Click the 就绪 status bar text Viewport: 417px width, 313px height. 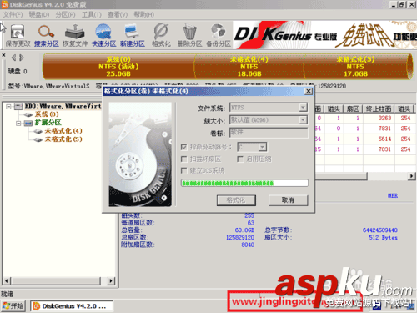point(8,294)
